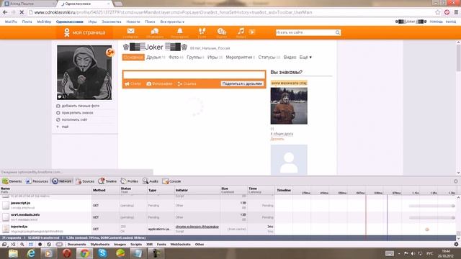Open Skype from the taskbar

coord(102,253)
